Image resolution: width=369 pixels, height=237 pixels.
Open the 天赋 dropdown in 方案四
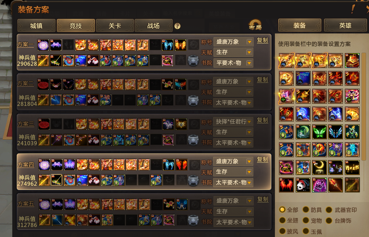click(233, 172)
